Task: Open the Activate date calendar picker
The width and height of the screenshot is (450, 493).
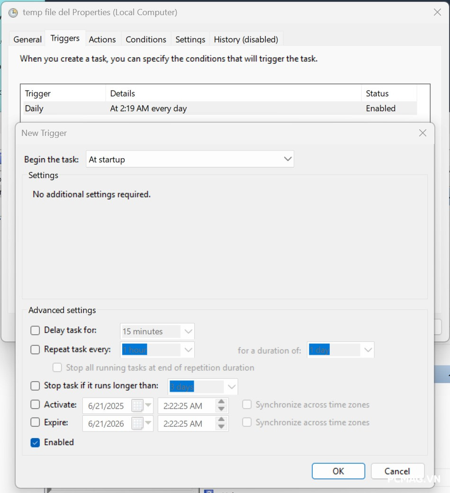Action: [x=149, y=405]
